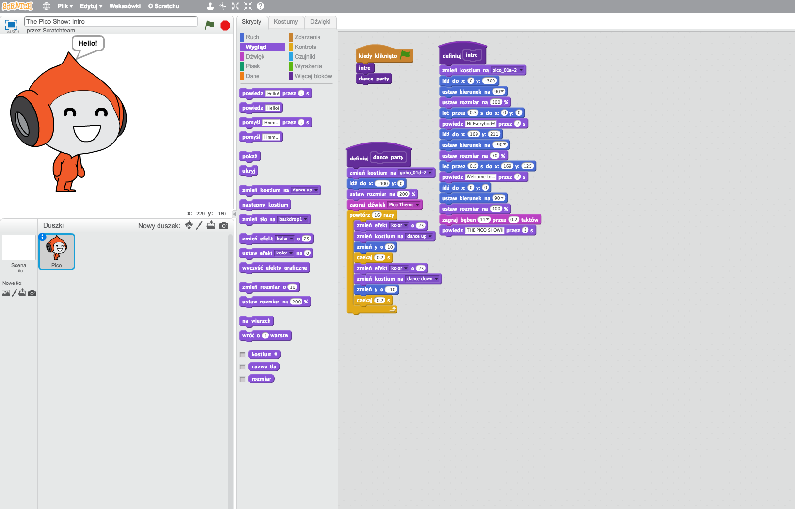Image resolution: width=795 pixels, height=509 pixels.
Task: Click the ukryj block in palette
Action: [x=249, y=171]
